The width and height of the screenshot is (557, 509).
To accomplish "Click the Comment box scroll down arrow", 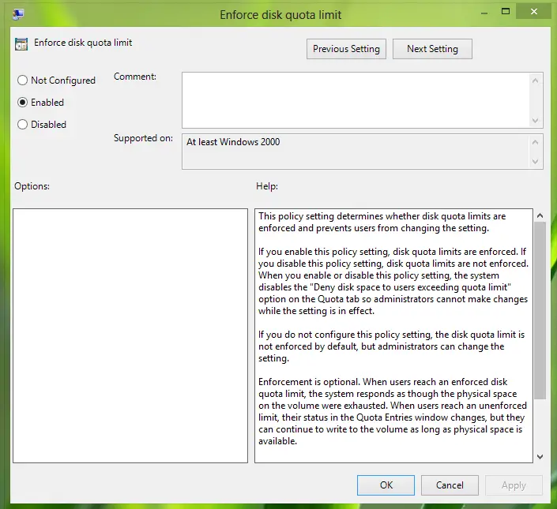I will 536,121.
